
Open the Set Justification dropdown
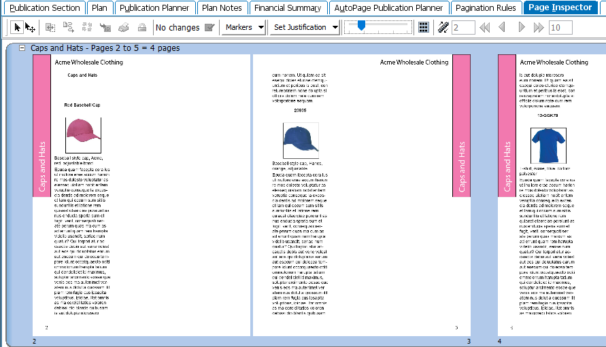click(305, 28)
